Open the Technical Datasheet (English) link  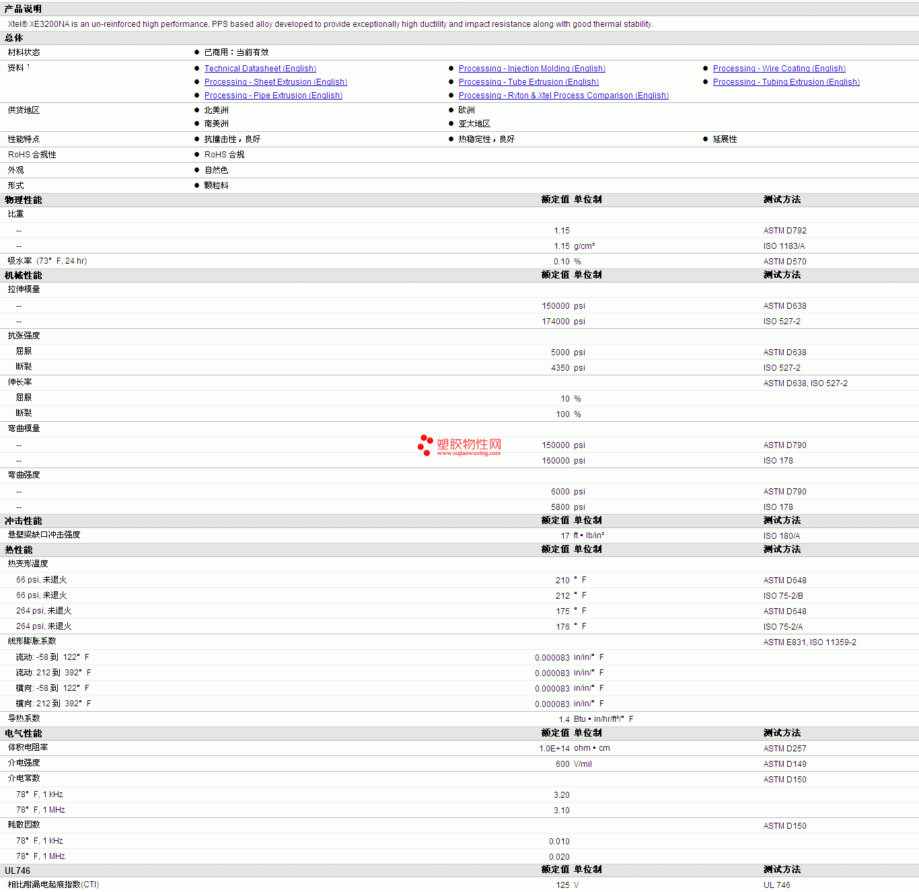coord(260,69)
